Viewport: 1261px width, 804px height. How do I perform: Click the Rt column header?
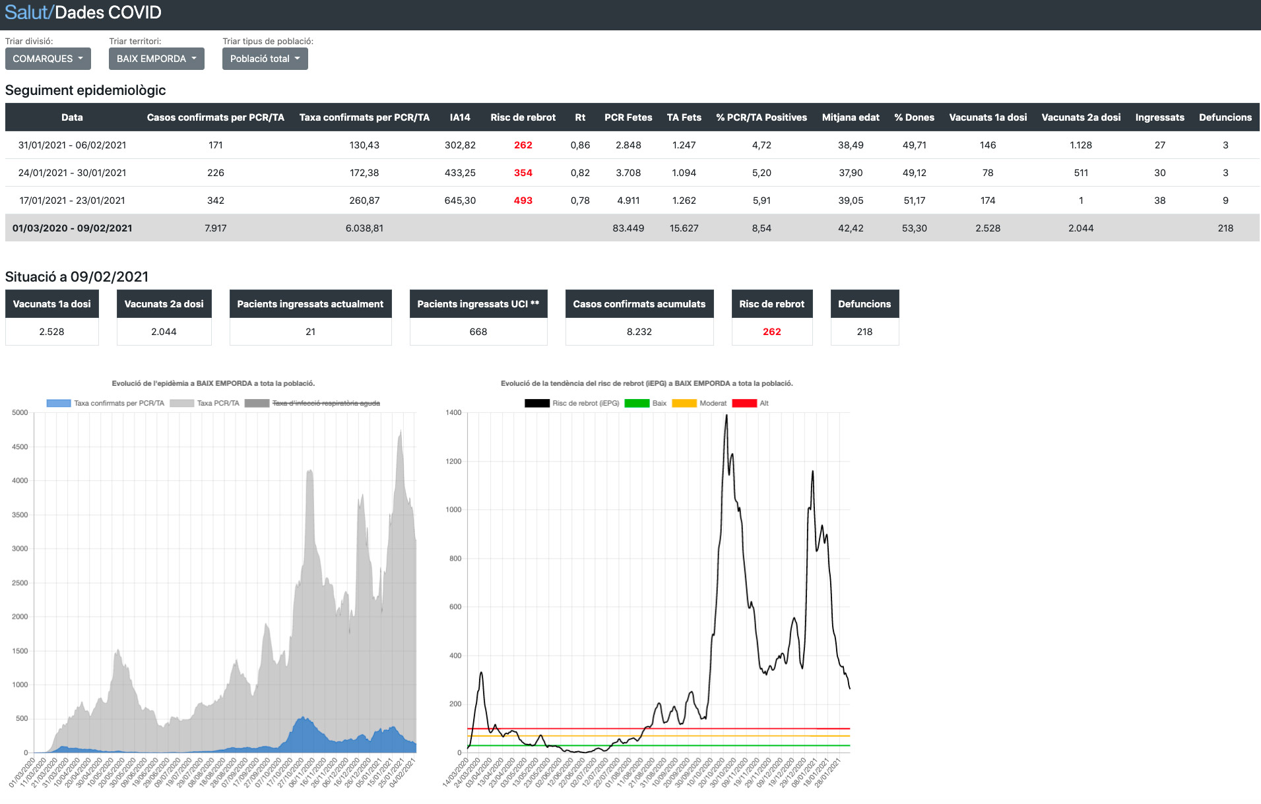(580, 117)
